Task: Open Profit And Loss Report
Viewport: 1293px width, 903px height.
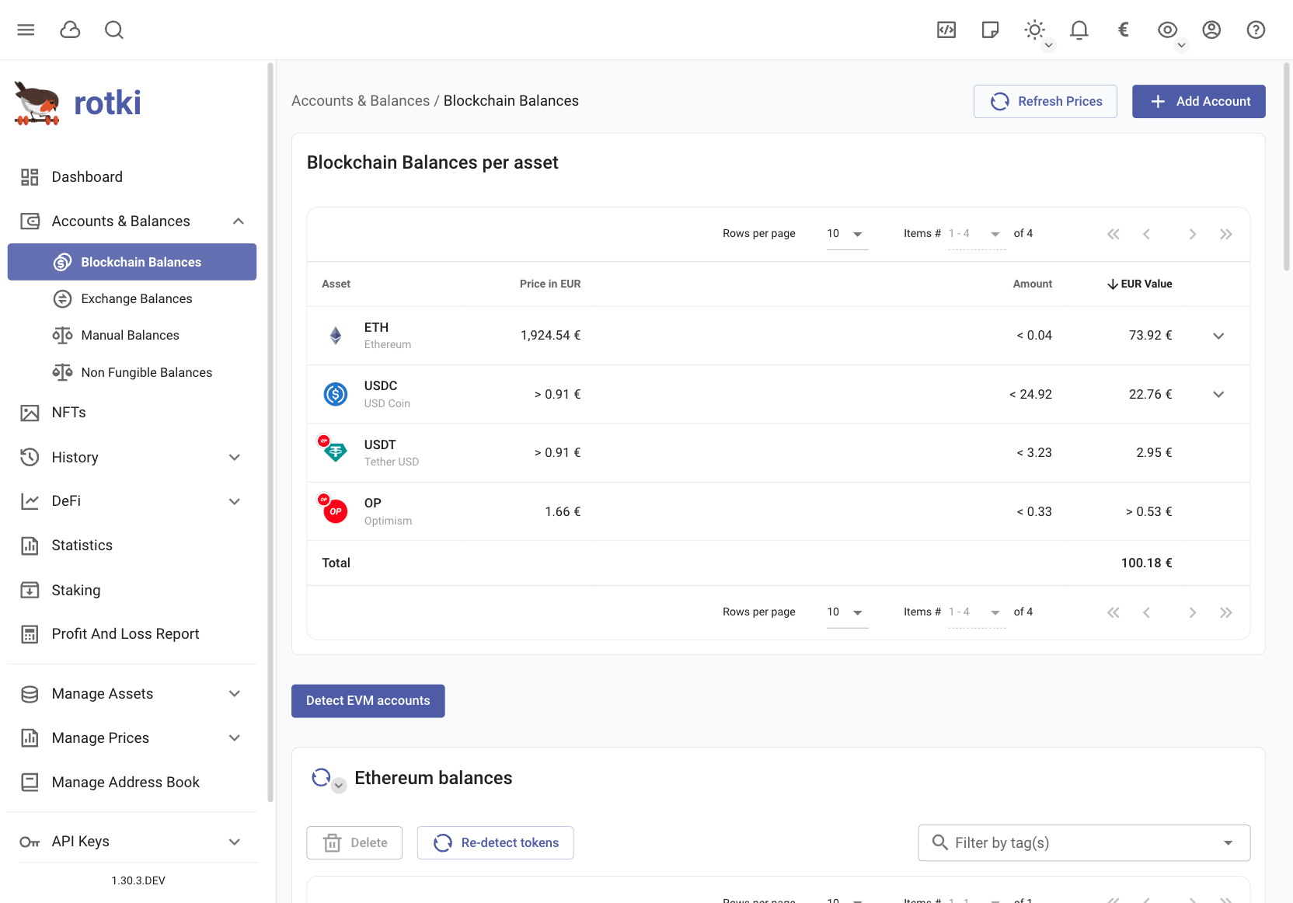Action: click(132, 634)
